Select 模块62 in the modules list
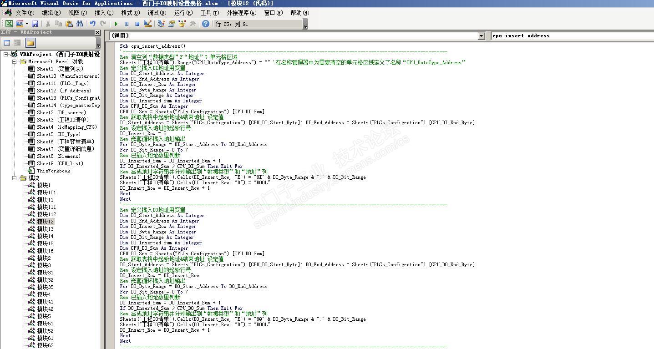 (x=45, y=345)
